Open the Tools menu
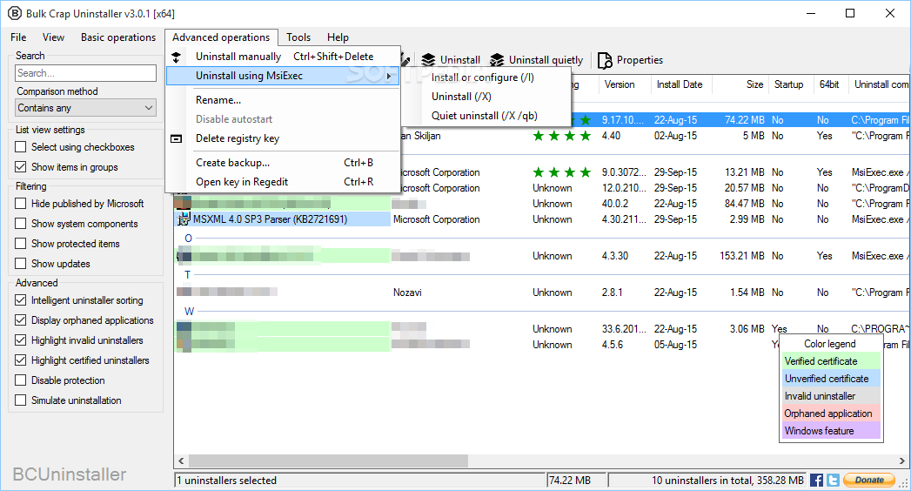Image resolution: width=911 pixels, height=491 pixels. 298,37
